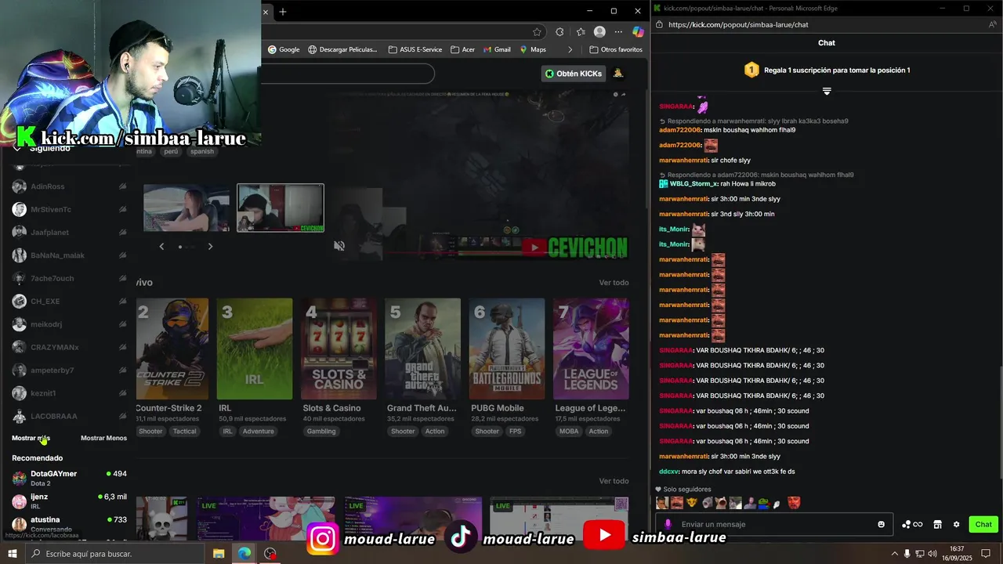The width and height of the screenshot is (1003, 564).
Task: Open the Edge profile avatar
Action: [599, 32]
